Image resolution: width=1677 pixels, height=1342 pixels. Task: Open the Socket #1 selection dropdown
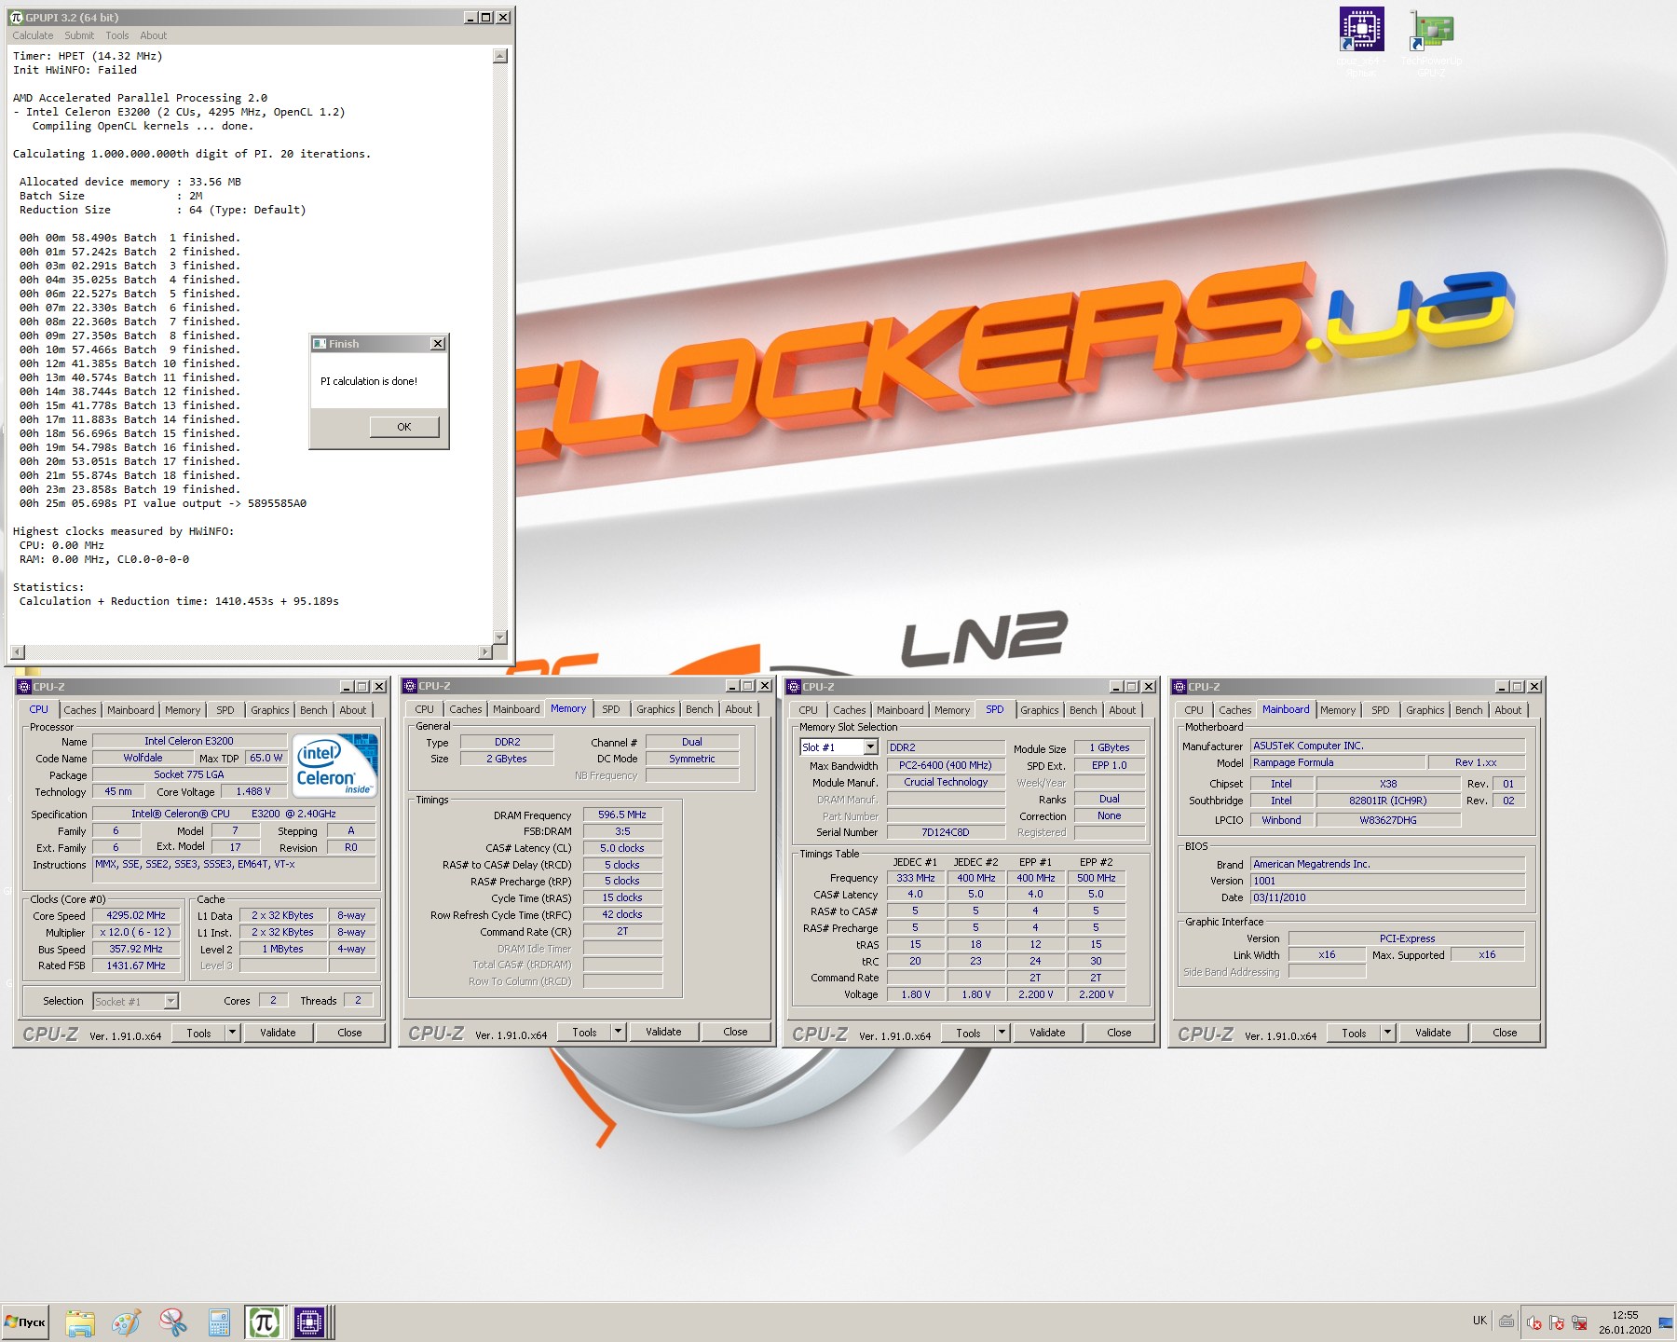coord(170,1001)
